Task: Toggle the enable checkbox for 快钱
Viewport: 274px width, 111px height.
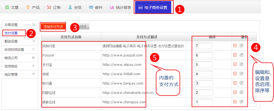Action: point(235,74)
